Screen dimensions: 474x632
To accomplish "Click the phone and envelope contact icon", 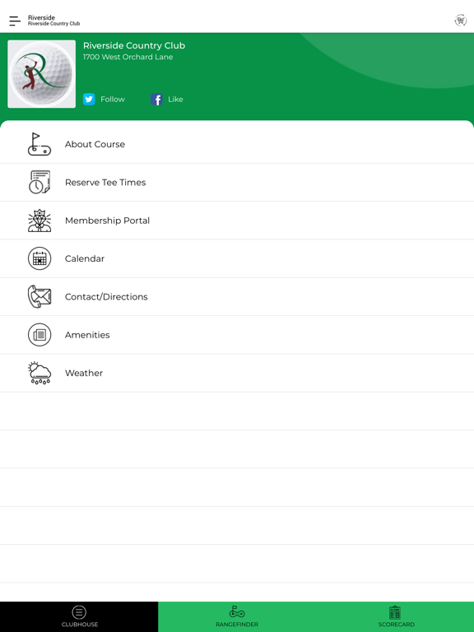I will (x=39, y=296).
